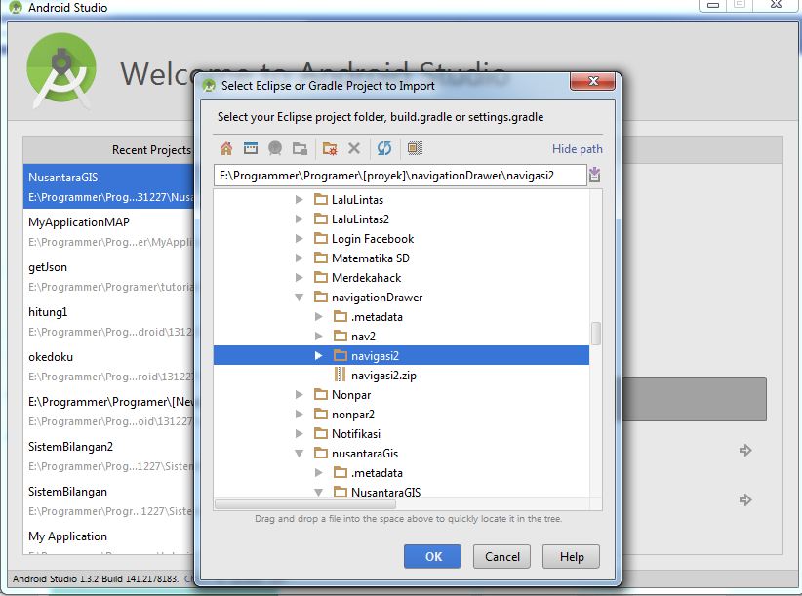Click the file tree vertical scrollbar thumb
Viewport: 802px width, 596px height.
(x=596, y=334)
